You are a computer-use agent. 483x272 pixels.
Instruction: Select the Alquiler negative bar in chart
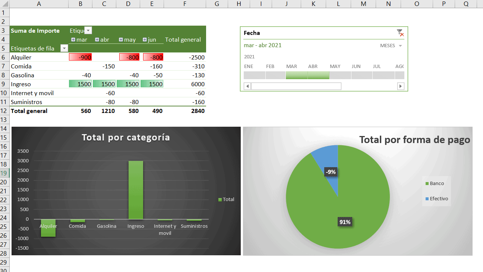(48, 228)
